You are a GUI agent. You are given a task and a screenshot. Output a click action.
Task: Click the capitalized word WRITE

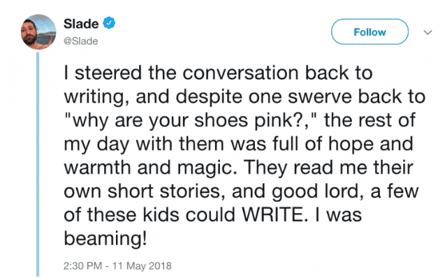pyautogui.click(x=274, y=214)
